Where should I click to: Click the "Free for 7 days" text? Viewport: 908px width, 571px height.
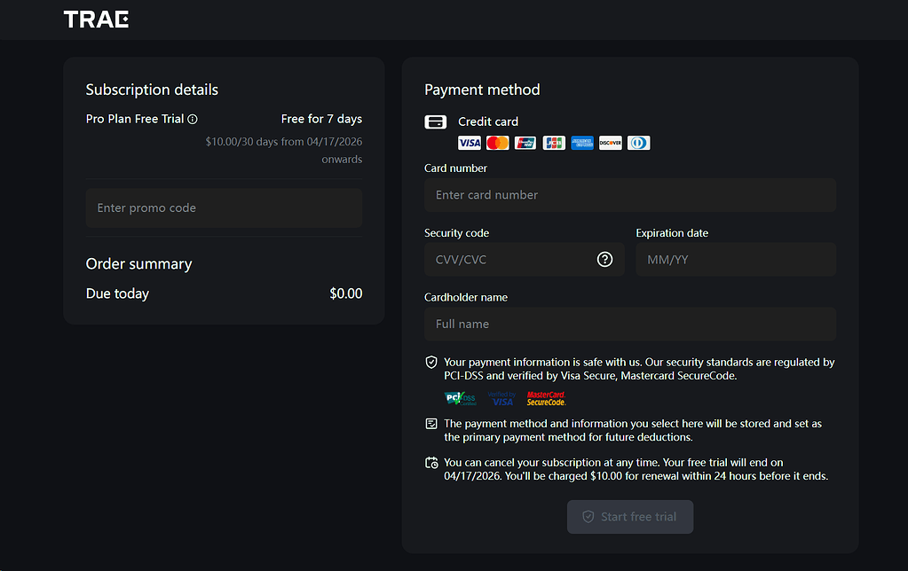tap(321, 119)
